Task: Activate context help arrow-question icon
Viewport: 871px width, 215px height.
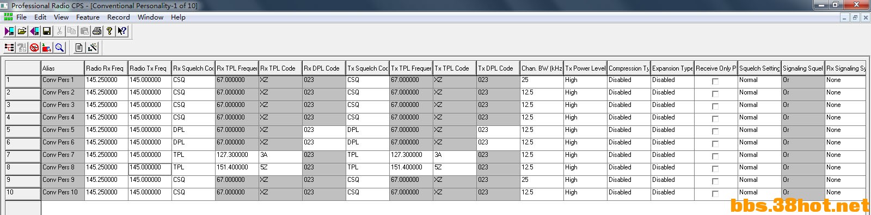Action: 122,31
